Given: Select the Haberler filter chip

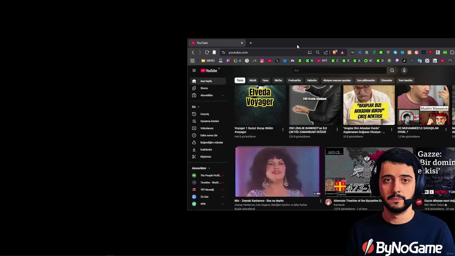Looking at the screenshot, I should 312,80.
